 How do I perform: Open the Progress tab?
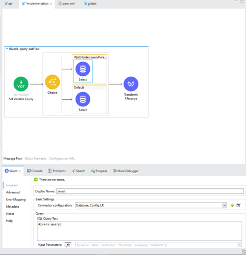pyautogui.click(x=99, y=171)
